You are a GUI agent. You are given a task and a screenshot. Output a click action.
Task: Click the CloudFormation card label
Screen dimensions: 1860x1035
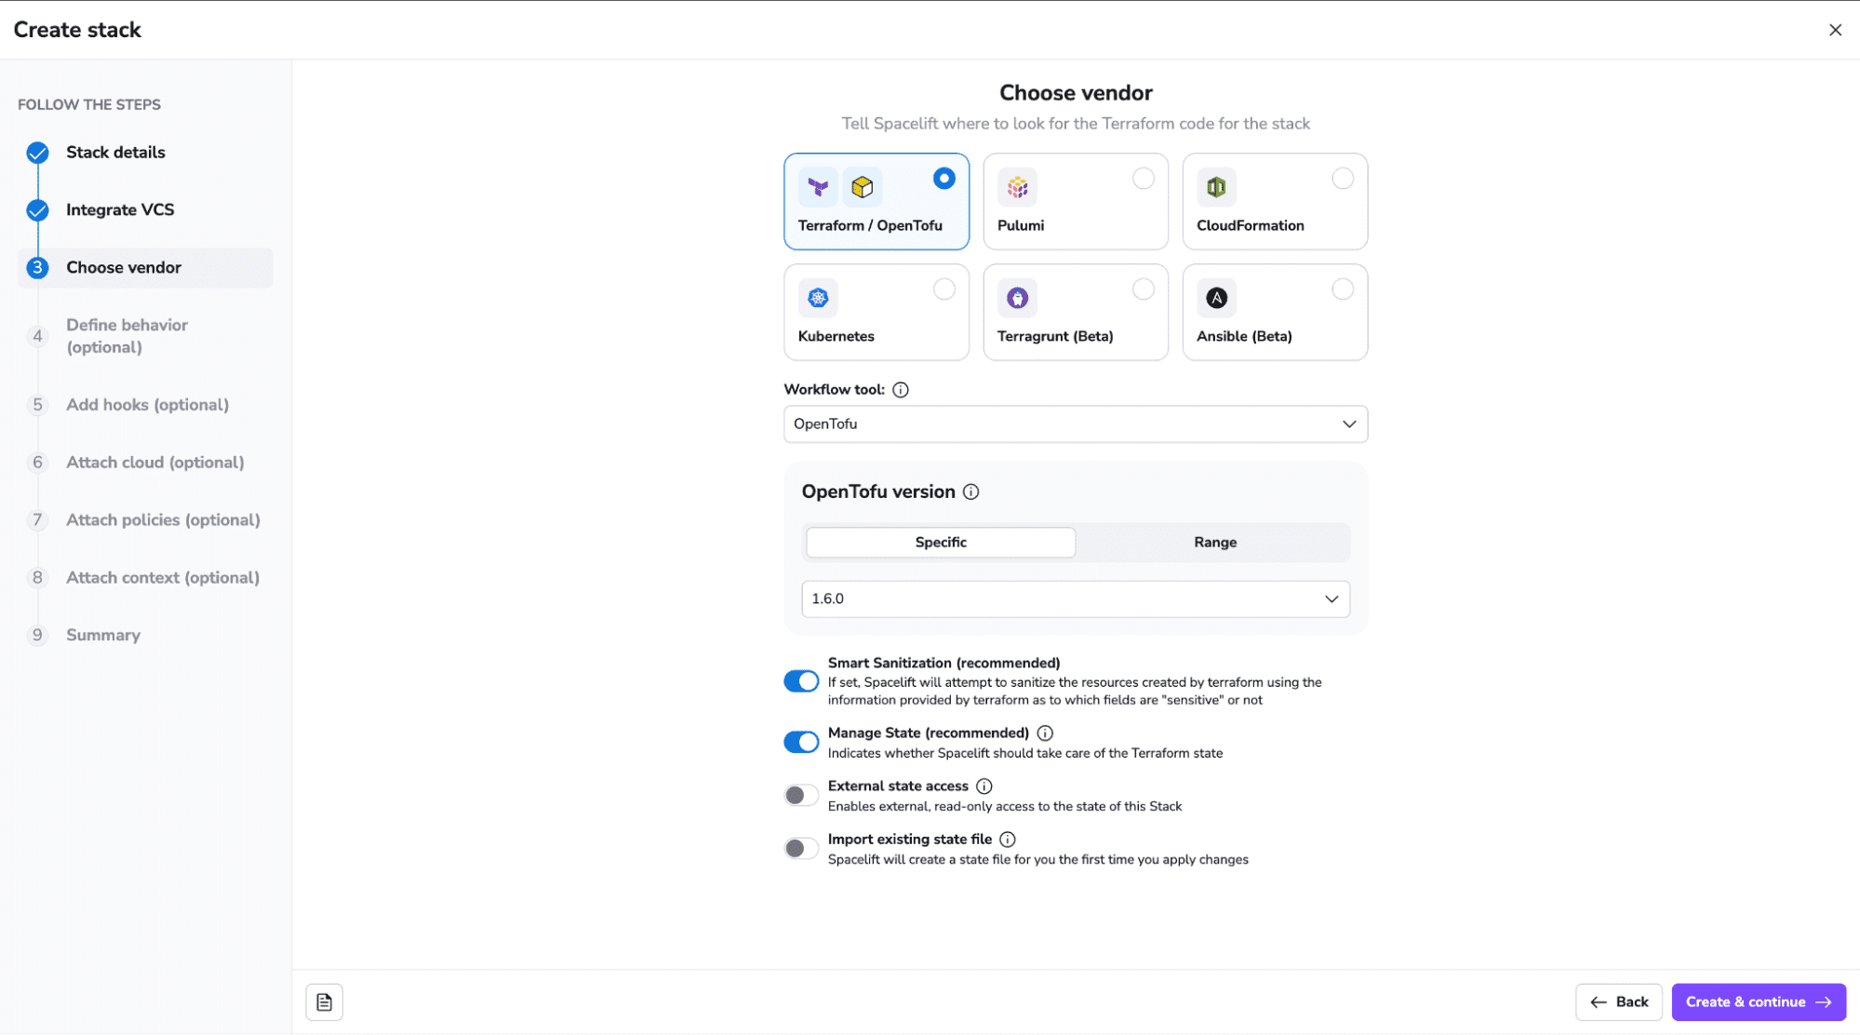click(x=1251, y=226)
